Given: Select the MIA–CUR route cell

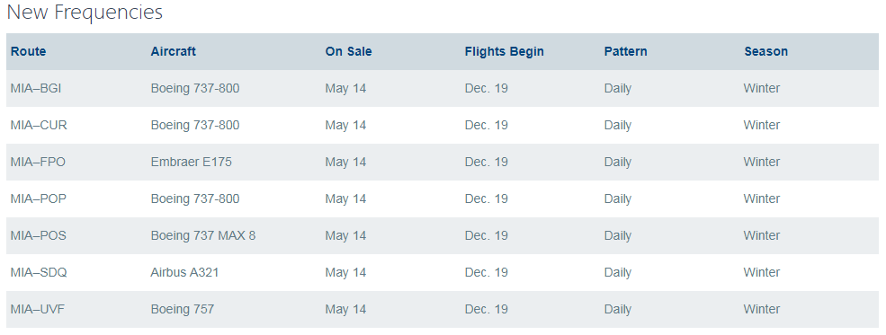Looking at the screenshot, I should point(39,125).
